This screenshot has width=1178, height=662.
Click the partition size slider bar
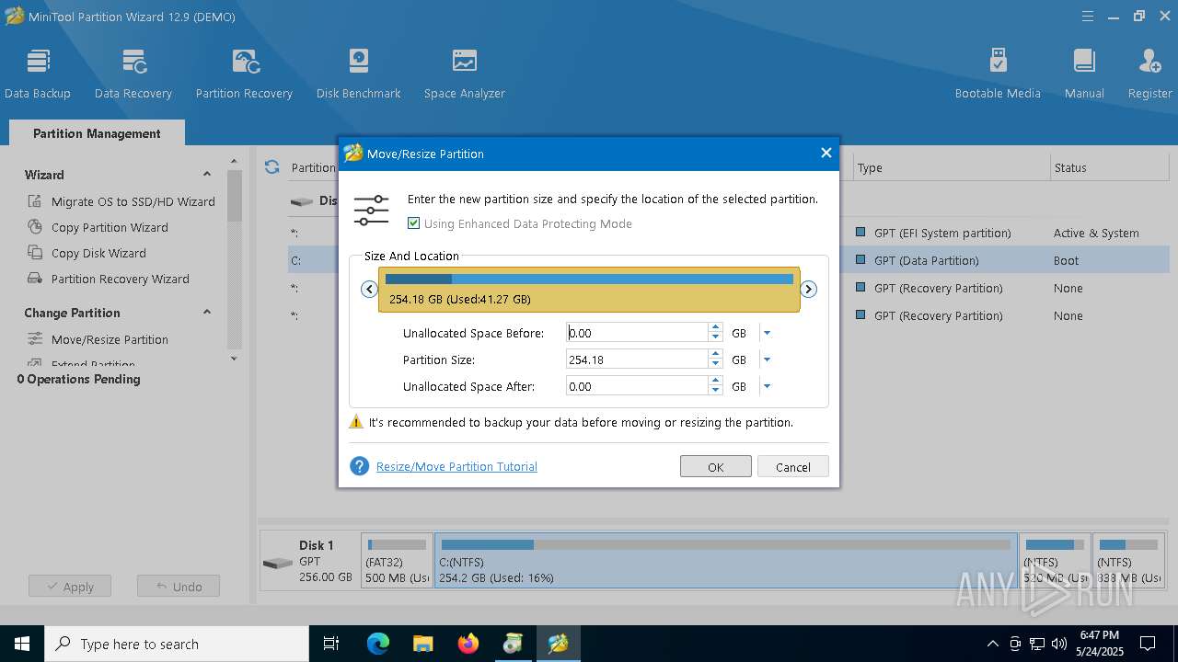click(589, 290)
